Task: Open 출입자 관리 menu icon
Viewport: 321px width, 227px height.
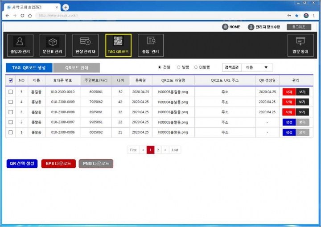Action: click(20, 45)
